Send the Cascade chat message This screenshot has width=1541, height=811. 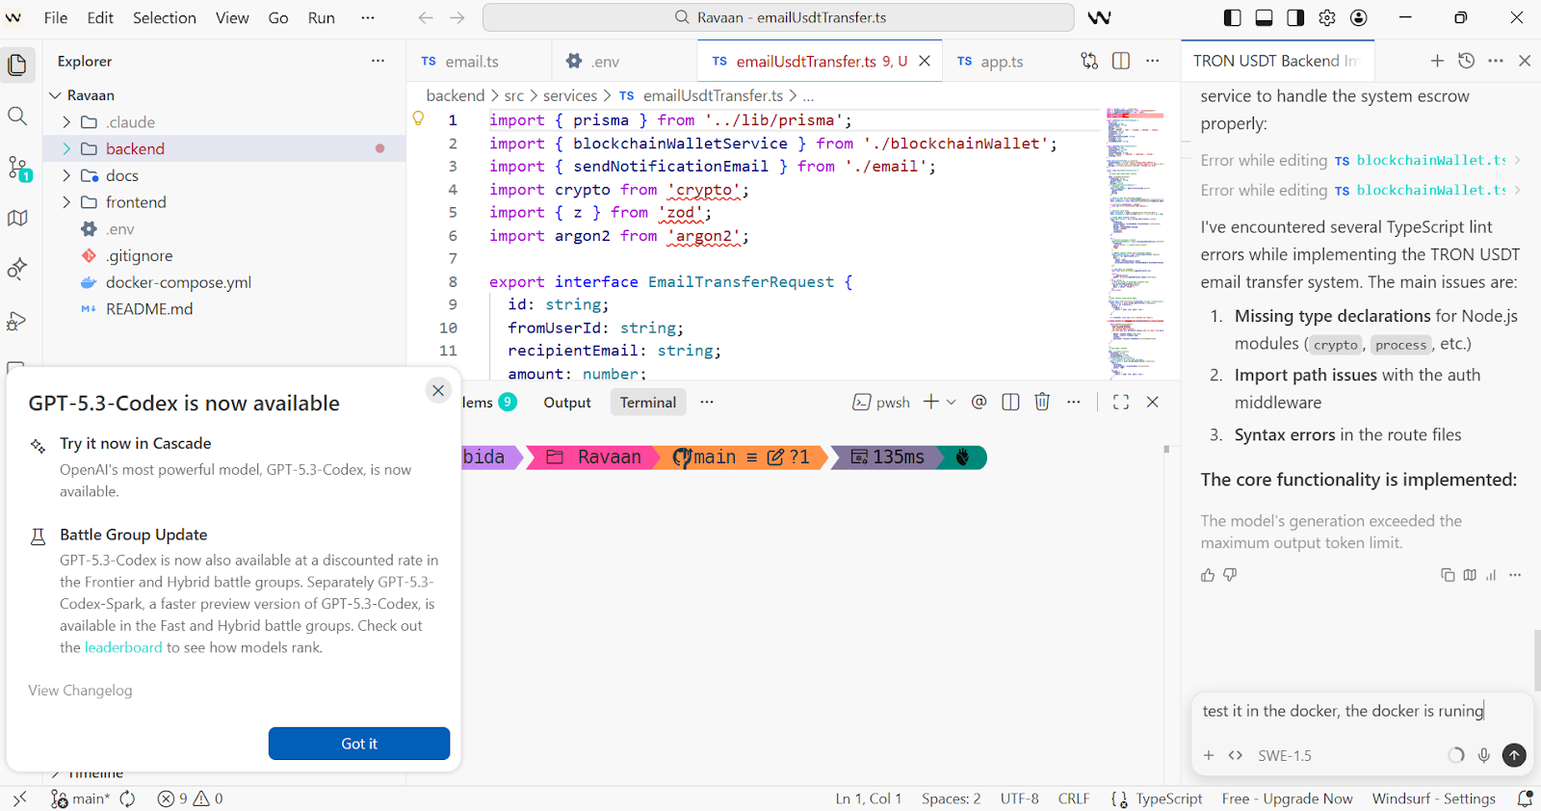(x=1514, y=755)
